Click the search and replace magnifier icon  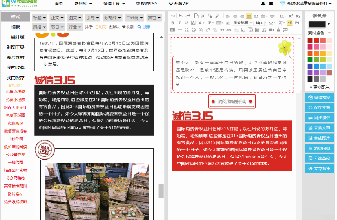[201, 30]
